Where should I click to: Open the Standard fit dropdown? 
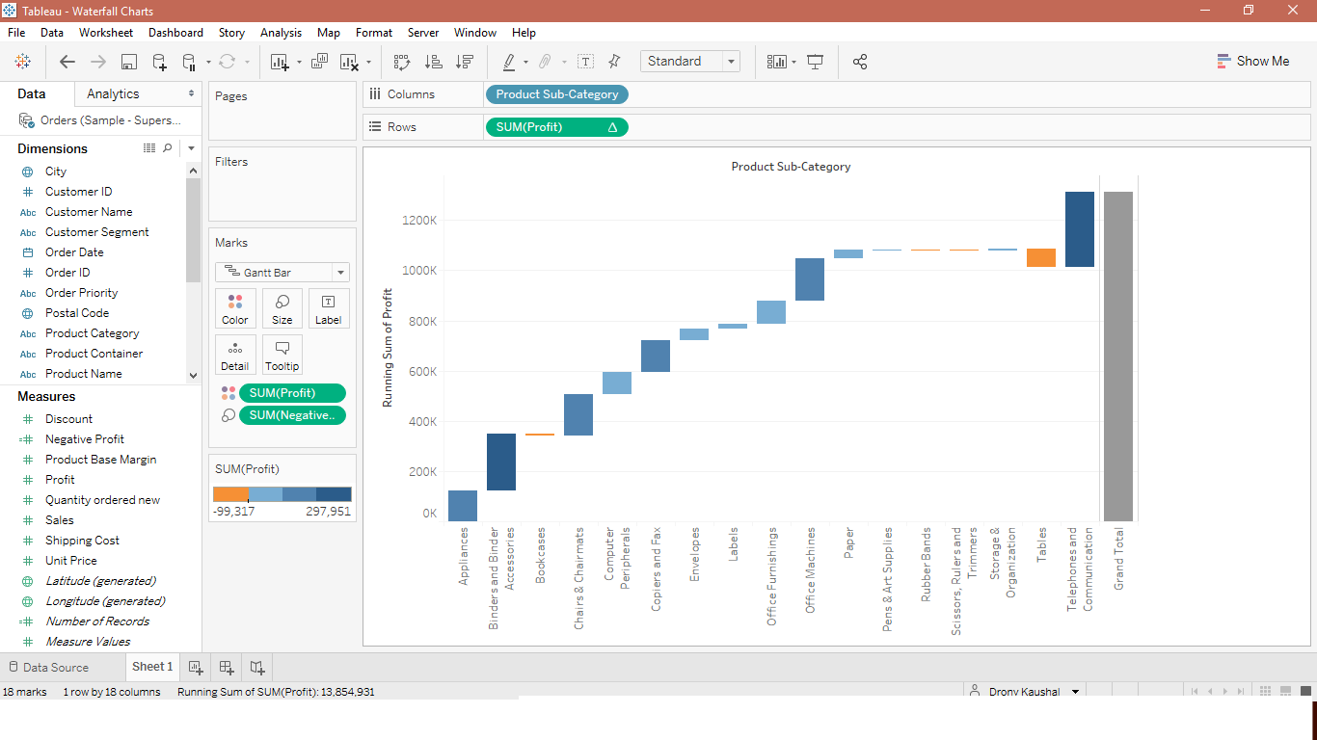(x=729, y=61)
